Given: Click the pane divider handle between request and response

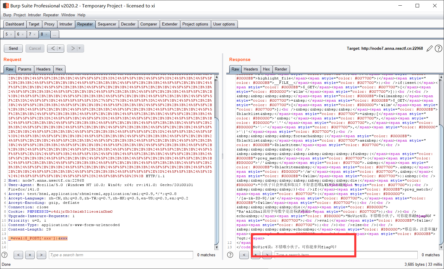Looking at the screenshot, I should click(x=222, y=156).
